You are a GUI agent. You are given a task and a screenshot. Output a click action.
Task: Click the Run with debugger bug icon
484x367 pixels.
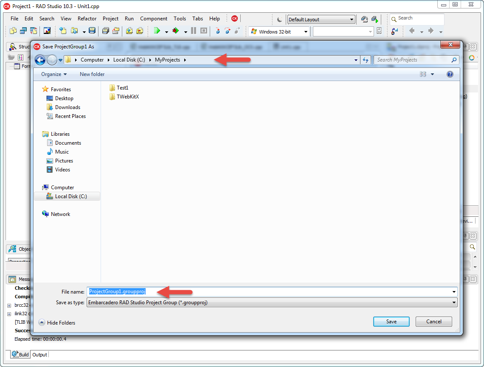[x=176, y=31]
